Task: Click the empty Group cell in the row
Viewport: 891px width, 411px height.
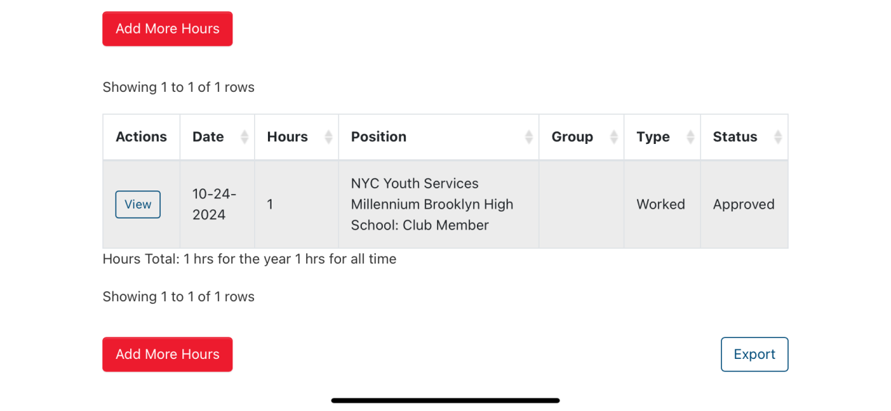Action: click(581, 204)
